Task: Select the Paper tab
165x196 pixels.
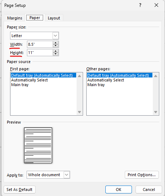Action: (x=35, y=18)
